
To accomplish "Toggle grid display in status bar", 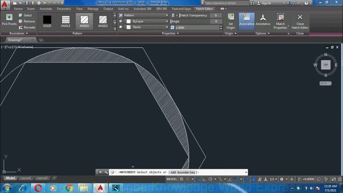I will click(181, 179).
